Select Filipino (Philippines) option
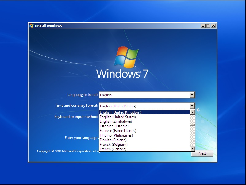Viewport: 246px width, 185px height. tap(144, 135)
